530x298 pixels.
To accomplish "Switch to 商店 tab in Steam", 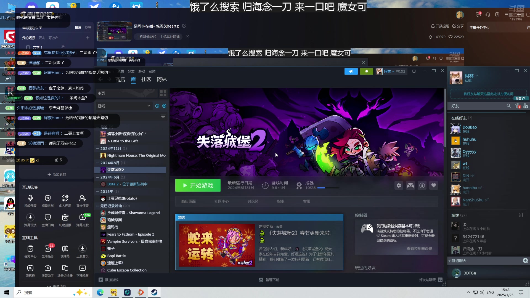I will pyautogui.click(x=120, y=79).
